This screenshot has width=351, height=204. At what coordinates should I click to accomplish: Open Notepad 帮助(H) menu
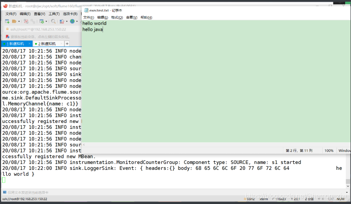146,17
